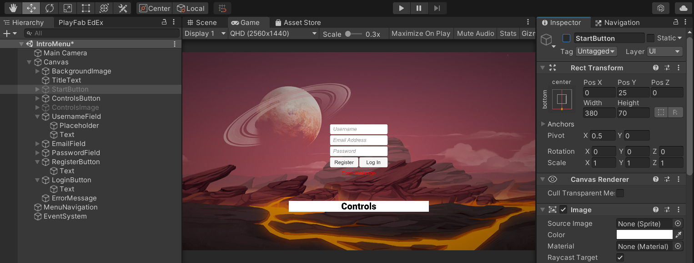The height and width of the screenshot is (263, 694).
Task: Open the Inspector panel options menu
Action: click(x=686, y=22)
